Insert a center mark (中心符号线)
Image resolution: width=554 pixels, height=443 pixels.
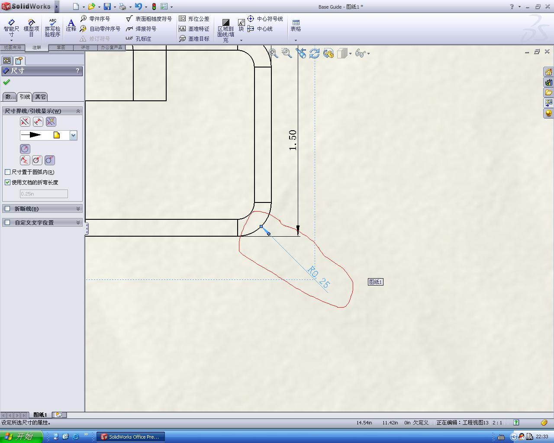coord(265,19)
